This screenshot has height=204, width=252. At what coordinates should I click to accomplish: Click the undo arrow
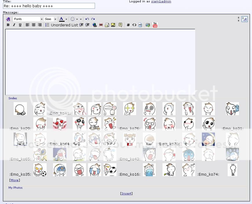pos(87,19)
